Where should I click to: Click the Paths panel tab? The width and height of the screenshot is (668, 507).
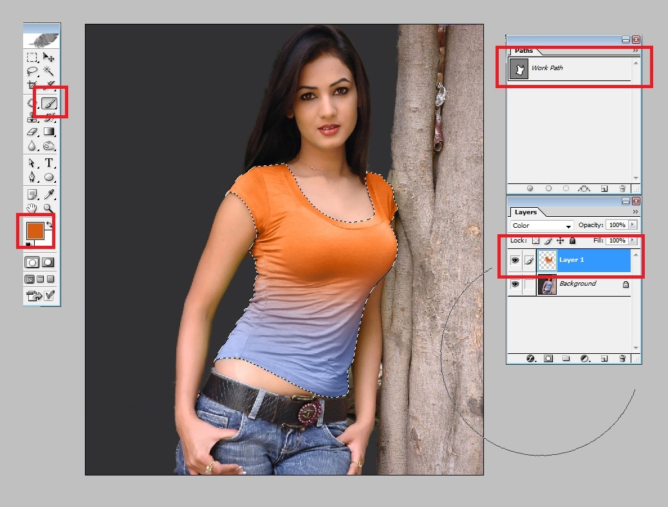(x=524, y=51)
